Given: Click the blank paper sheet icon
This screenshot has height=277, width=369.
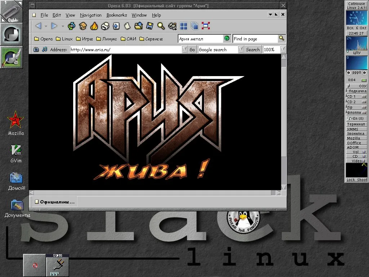Looking at the screenshot, I should pos(127,26).
